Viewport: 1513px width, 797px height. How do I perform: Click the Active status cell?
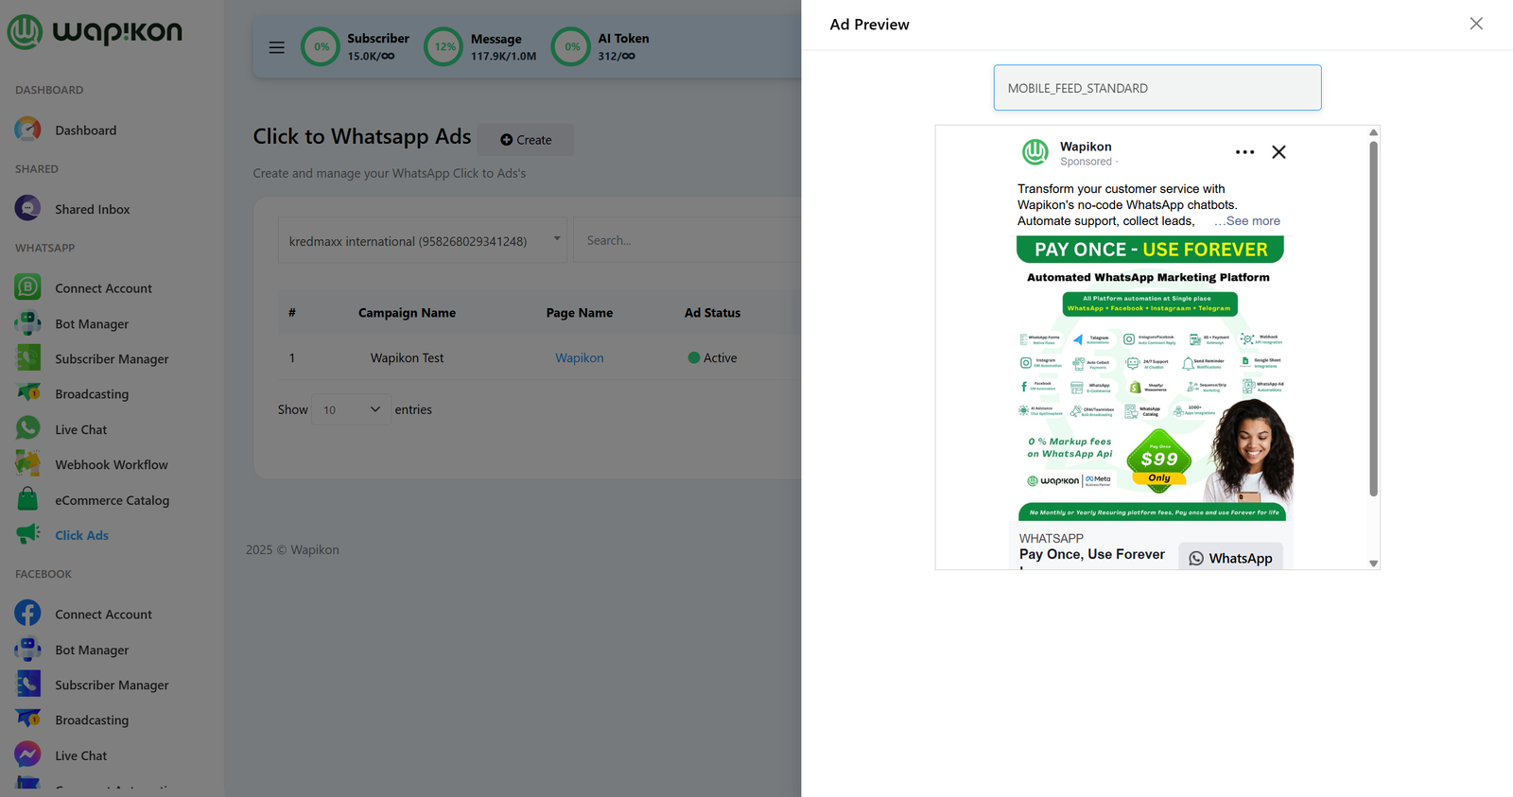pyautogui.click(x=712, y=357)
